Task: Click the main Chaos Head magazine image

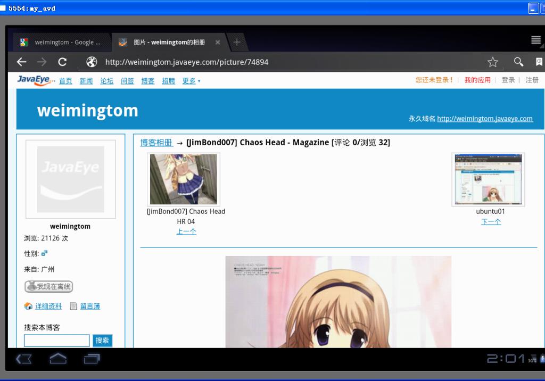Action: click(338, 302)
